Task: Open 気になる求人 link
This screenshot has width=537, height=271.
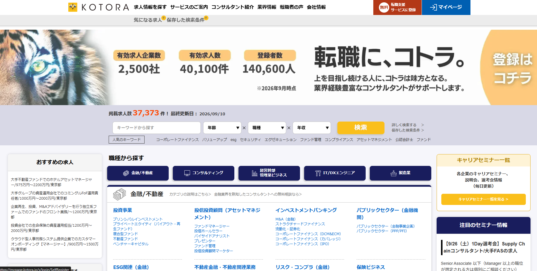Action: pyautogui.click(x=148, y=20)
